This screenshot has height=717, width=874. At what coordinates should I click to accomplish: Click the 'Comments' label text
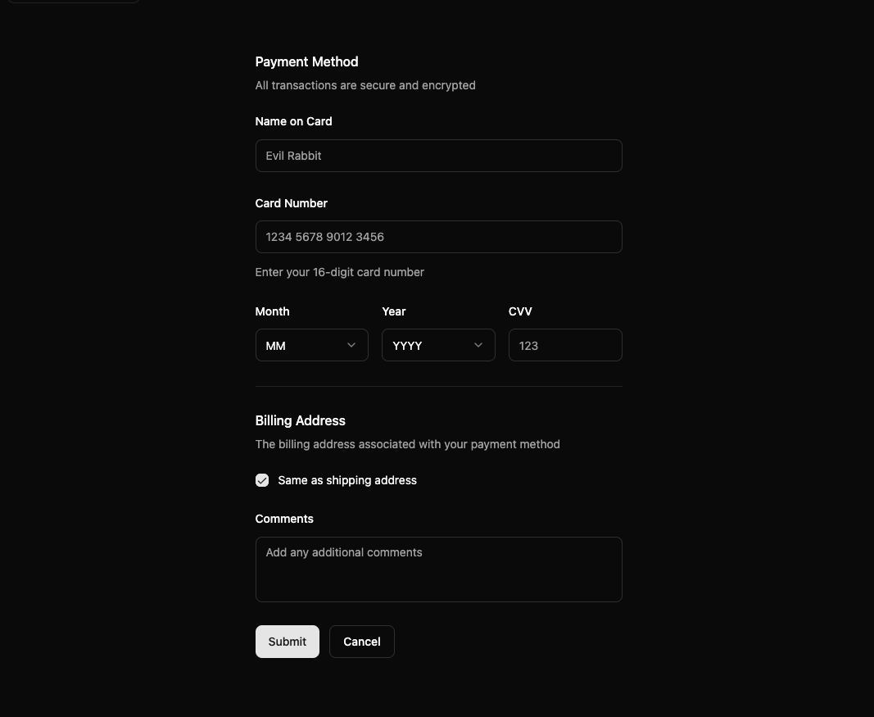284,519
